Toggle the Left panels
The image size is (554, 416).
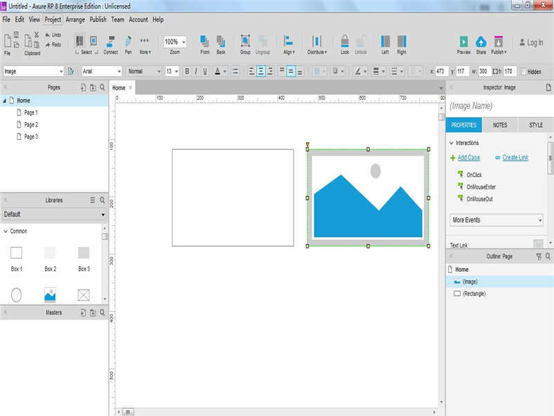385,44
